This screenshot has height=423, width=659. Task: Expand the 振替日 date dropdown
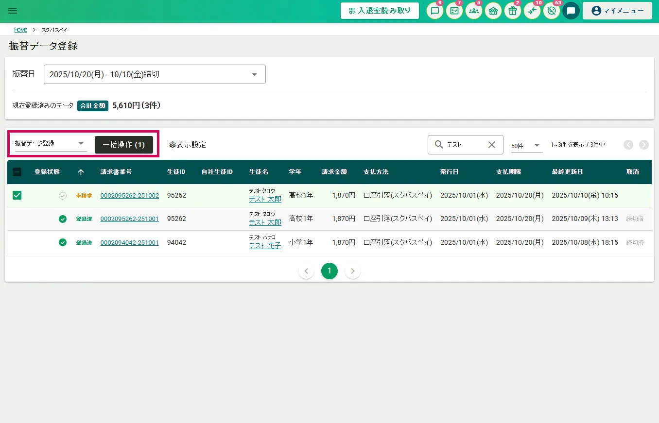(155, 74)
